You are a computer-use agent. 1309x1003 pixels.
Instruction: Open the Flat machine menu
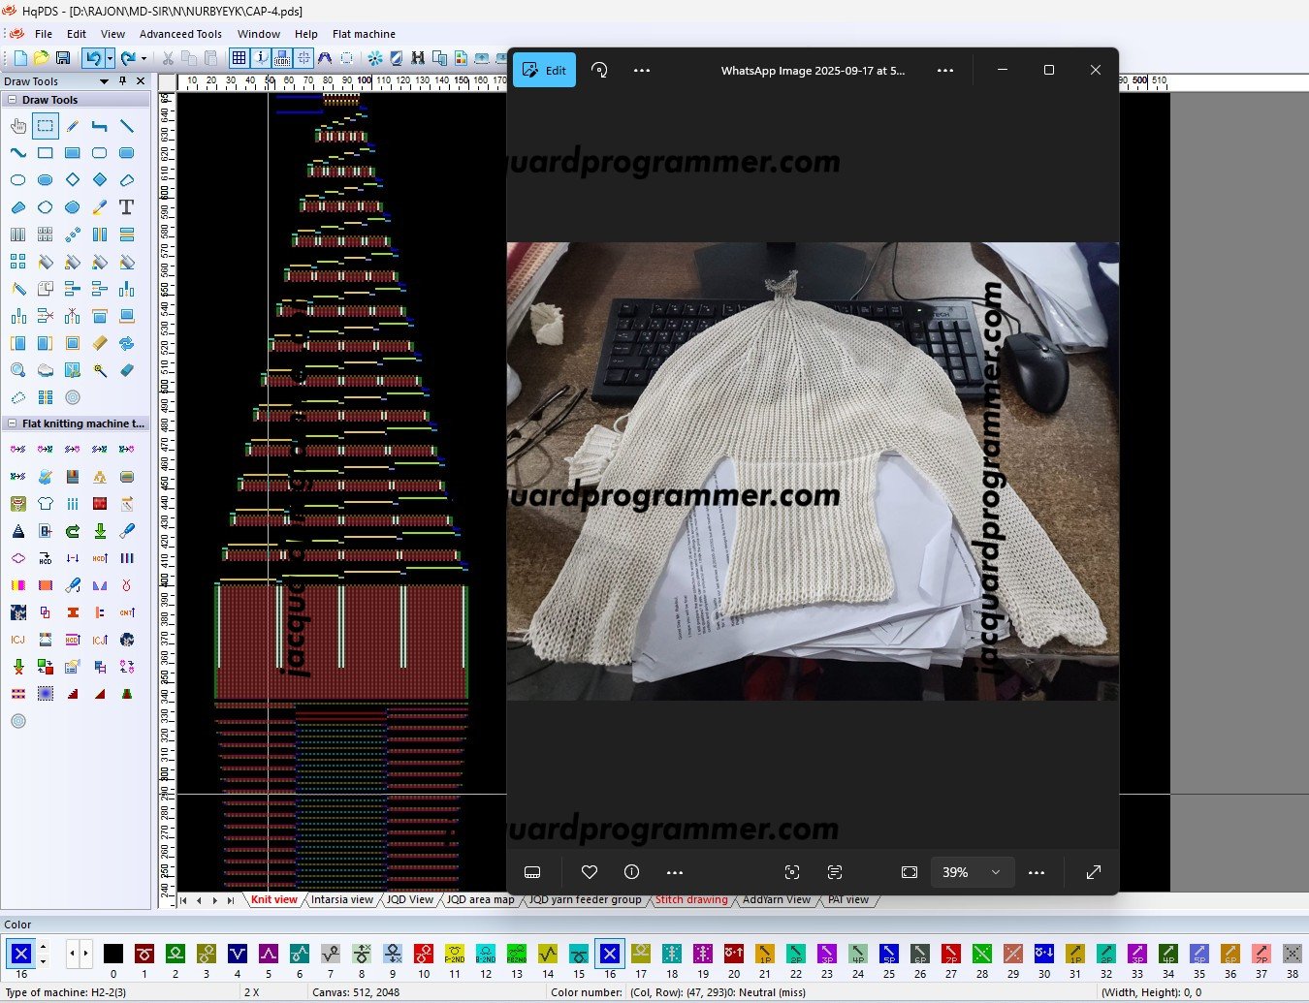coord(364,34)
